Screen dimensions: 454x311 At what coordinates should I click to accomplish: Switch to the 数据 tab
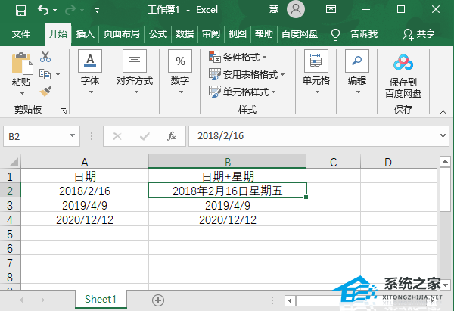point(185,34)
